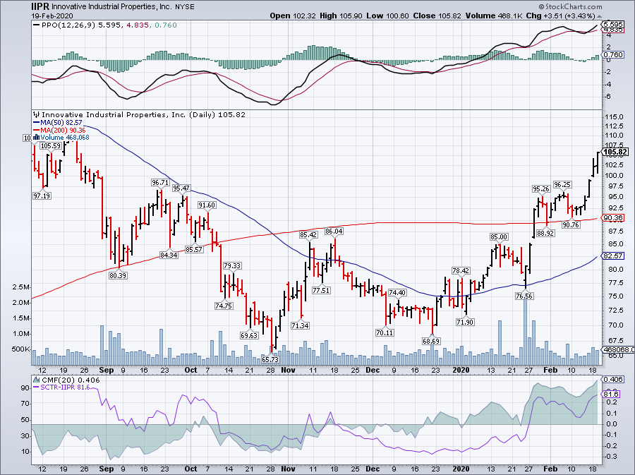This screenshot has height=475, width=635.
Task: Click the 74.40 peak label
Action: [x=397, y=292]
